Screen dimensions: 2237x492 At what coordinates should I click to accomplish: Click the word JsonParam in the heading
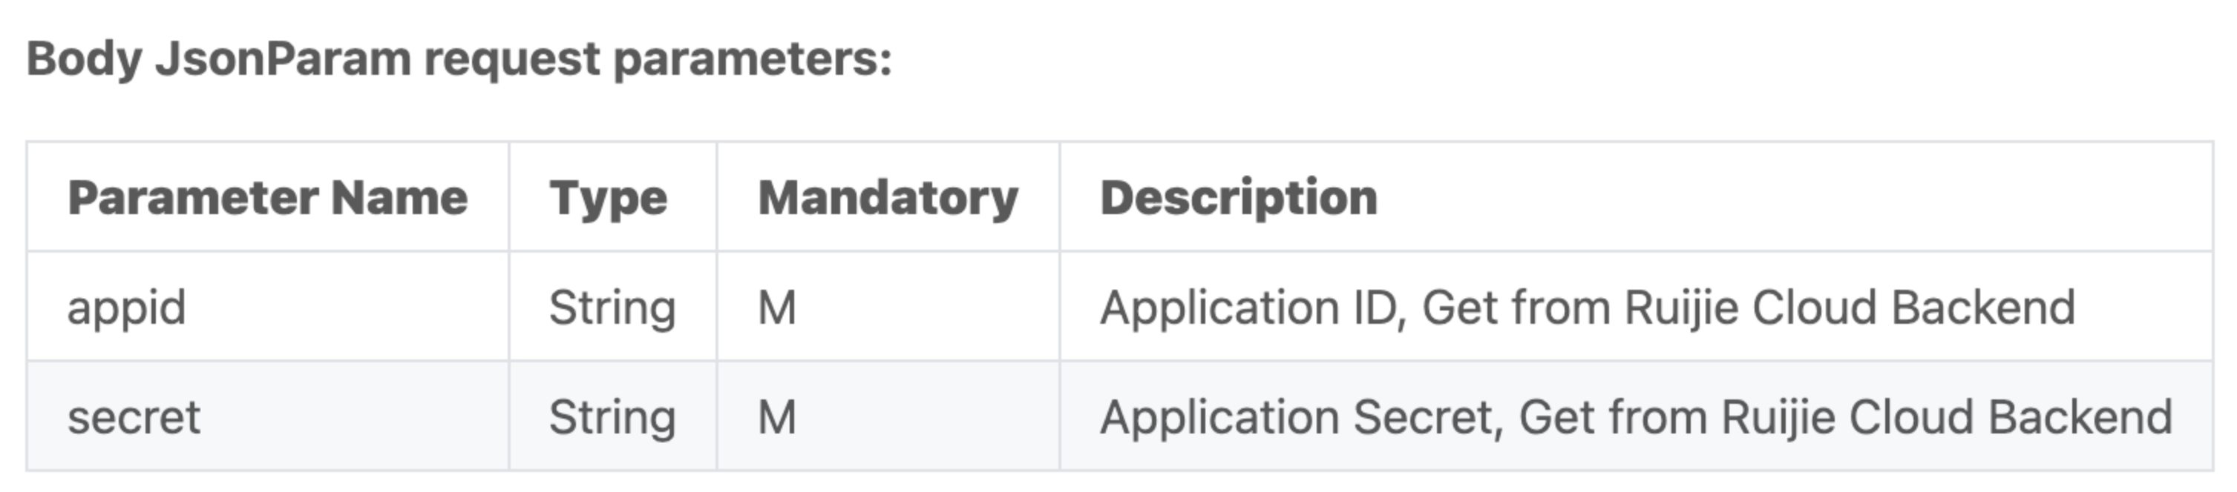(283, 61)
